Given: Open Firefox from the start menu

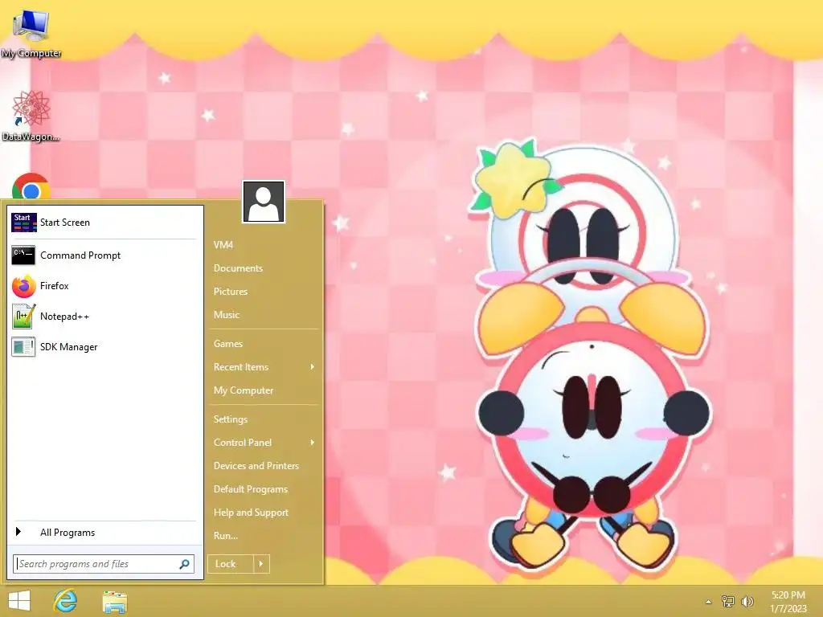Looking at the screenshot, I should [23, 286].
